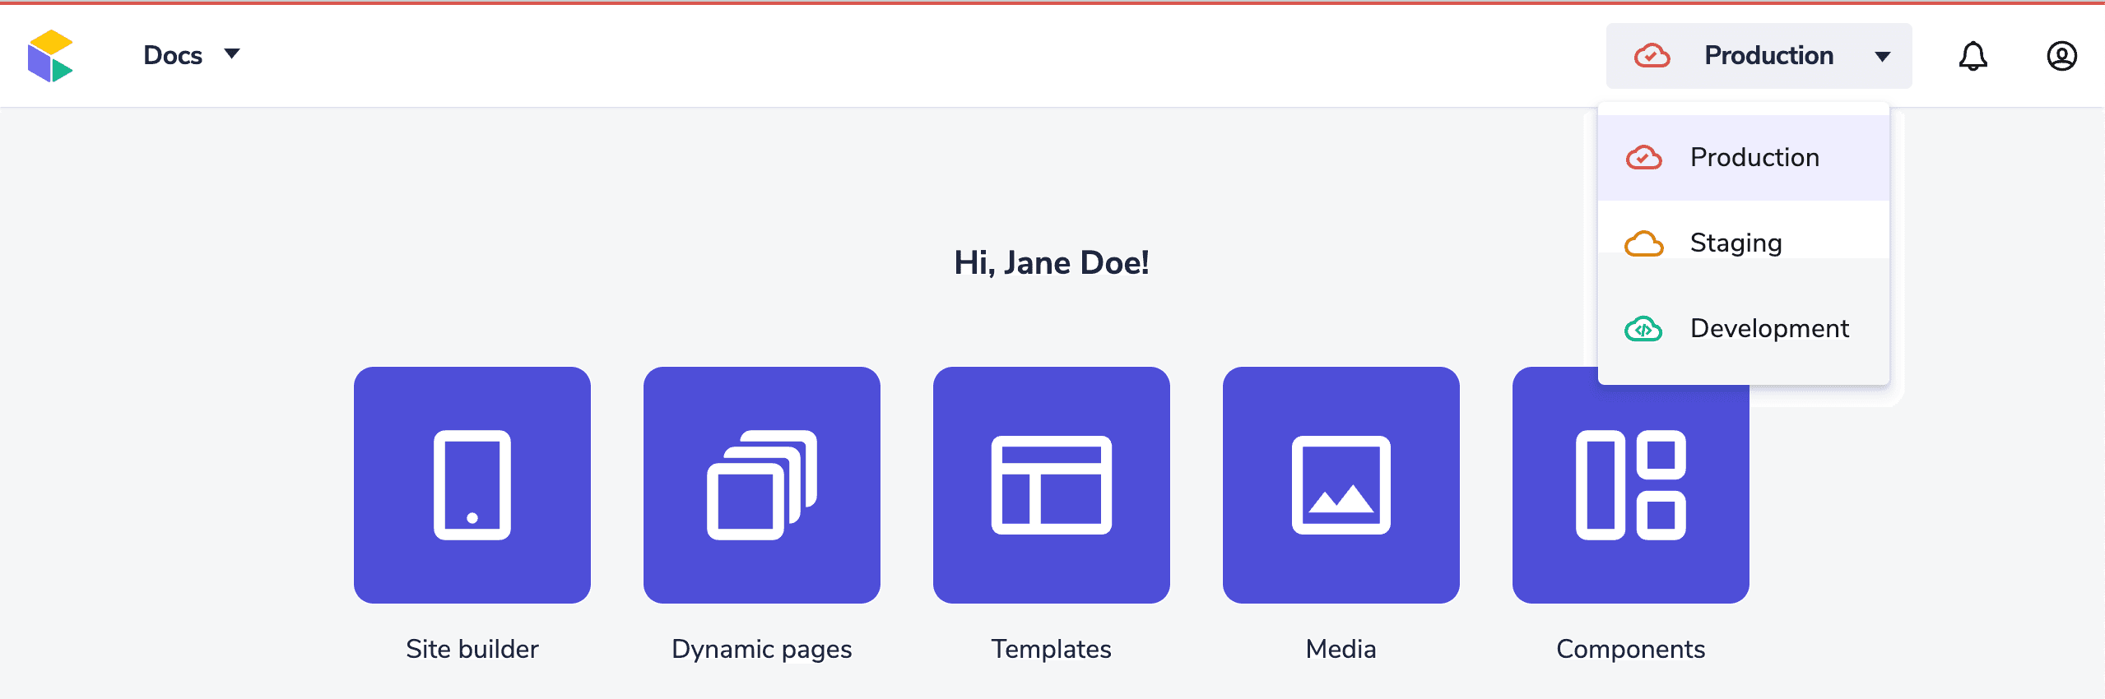Expand the Docs dropdown arrow
This screenshot has height=699, width=2105.
coord(232,54)
